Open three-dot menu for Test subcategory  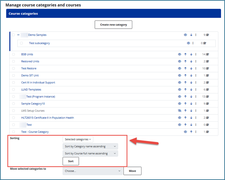tap(193, 43)
